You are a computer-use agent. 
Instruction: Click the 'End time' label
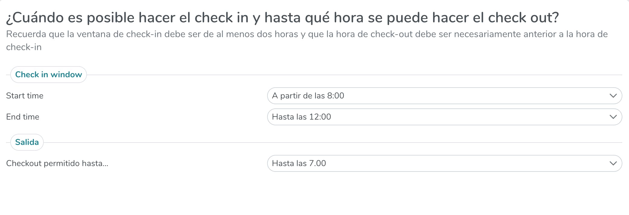[x=23, y=117]
